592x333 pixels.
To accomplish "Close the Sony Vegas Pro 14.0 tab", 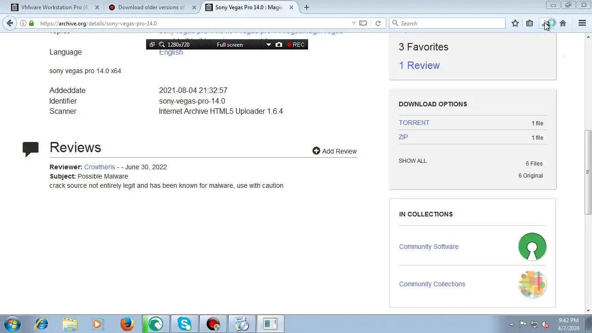I will [291, 7].
